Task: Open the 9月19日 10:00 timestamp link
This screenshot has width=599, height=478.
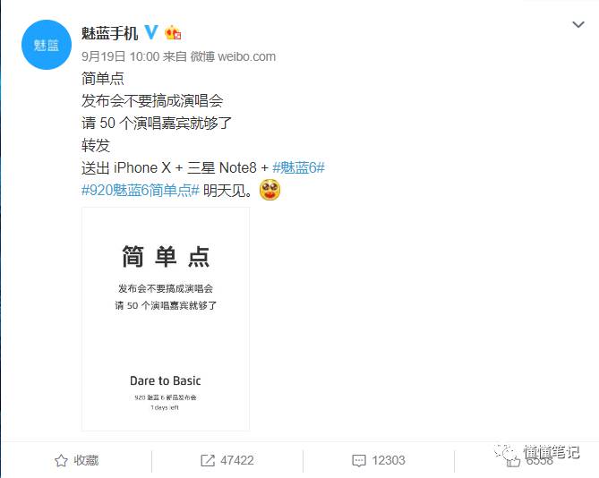Action: point(120,56)
